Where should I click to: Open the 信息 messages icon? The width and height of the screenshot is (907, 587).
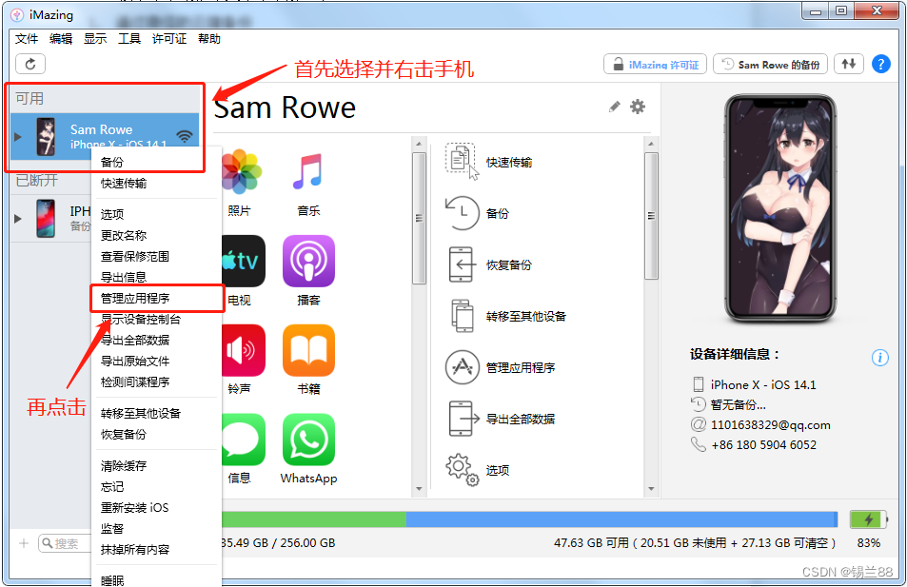coord(244,440)
